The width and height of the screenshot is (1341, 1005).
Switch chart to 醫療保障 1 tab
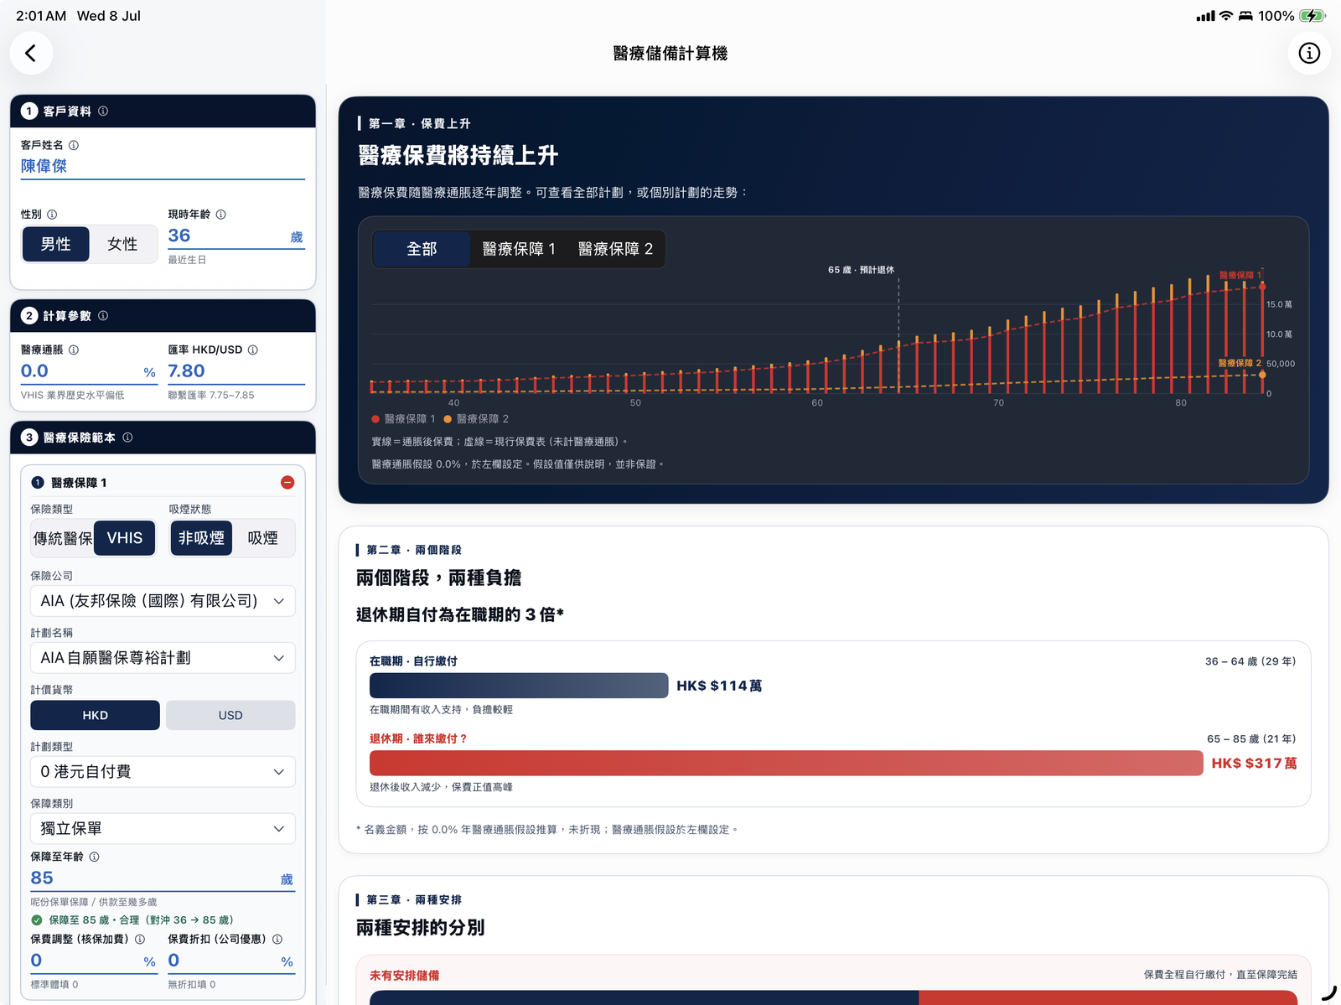tap(519, 249)
